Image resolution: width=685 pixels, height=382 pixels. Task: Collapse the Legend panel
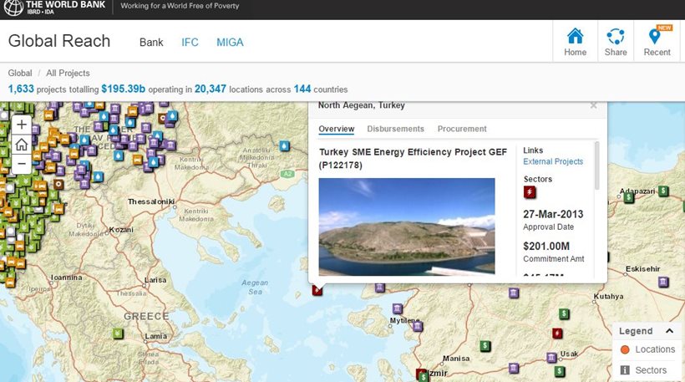[x=669, y=331]
